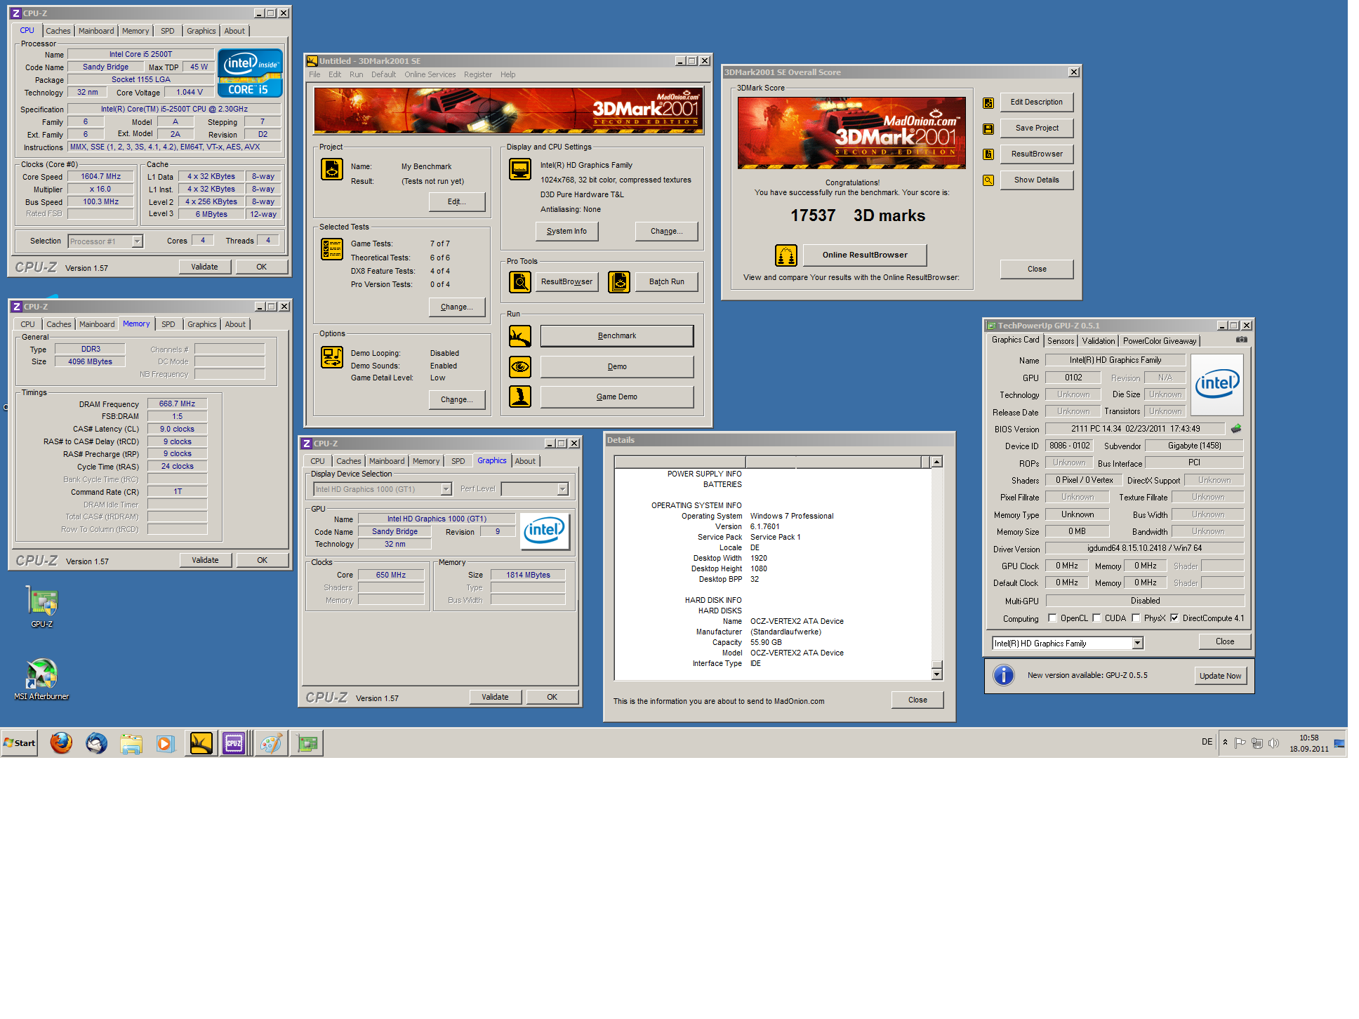The width and height of the screenshot is (1359, 1019).
Task: Open the Perf Level dropdown
Action: point(562,489)
